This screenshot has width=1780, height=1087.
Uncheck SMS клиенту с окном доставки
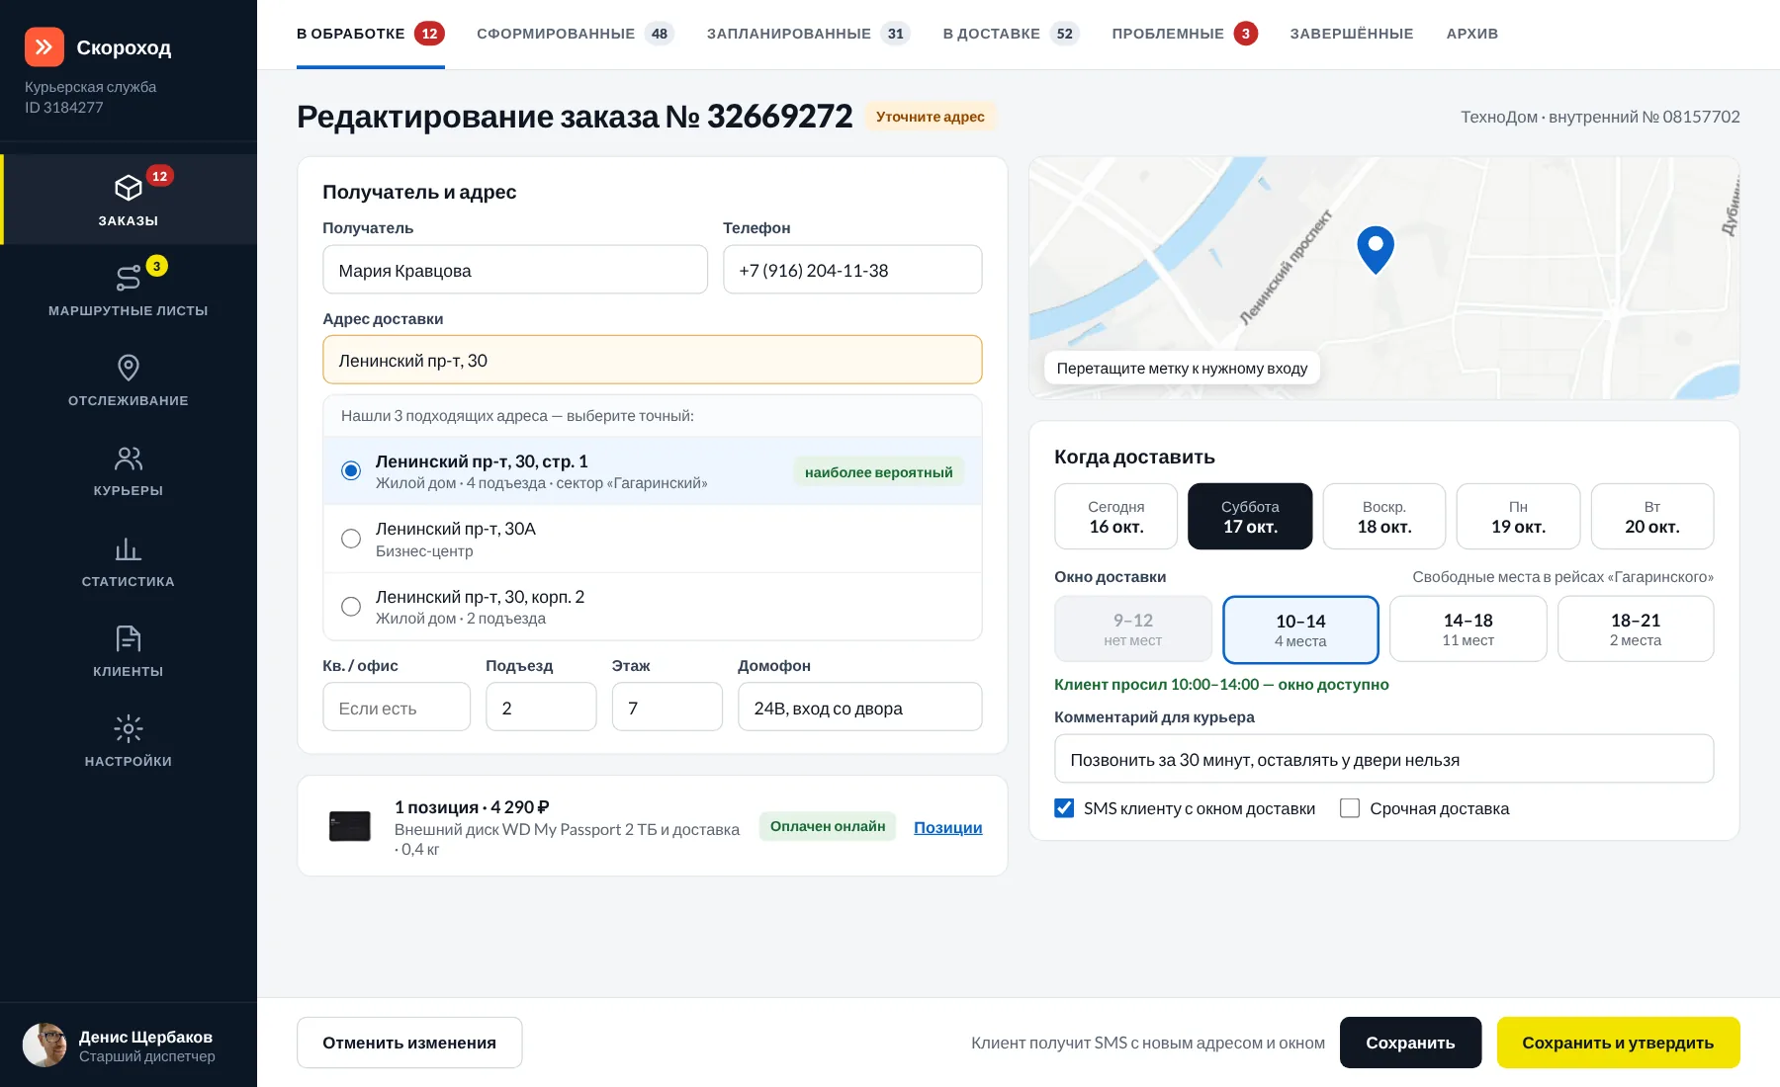coord(1064,808)
